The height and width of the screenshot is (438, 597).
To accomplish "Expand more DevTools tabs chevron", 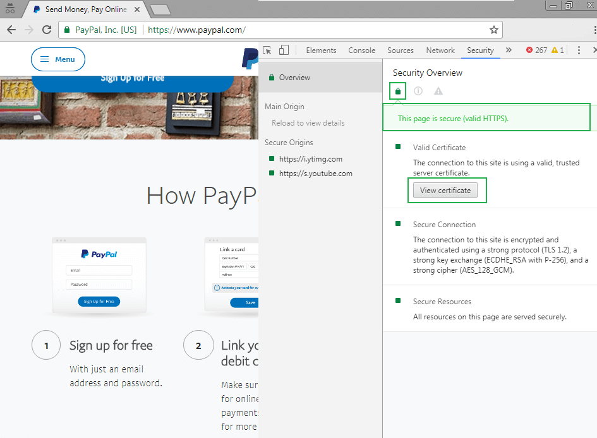I will pos(509,50).
